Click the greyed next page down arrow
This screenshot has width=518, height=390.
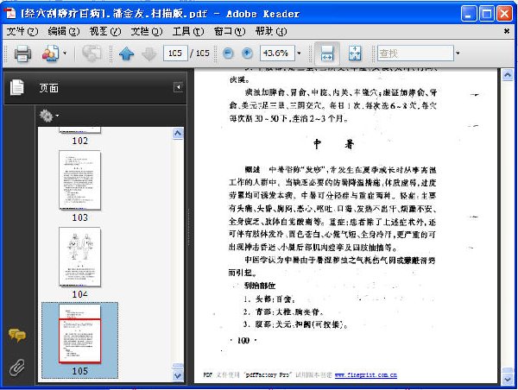point(149,53)
